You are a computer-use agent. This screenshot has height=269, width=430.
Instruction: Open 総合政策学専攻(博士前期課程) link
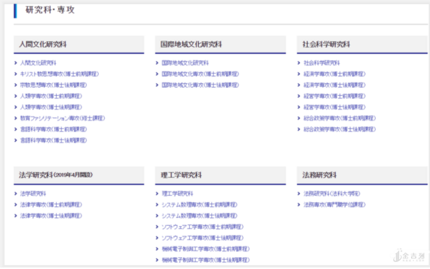[x=339, y=119]
